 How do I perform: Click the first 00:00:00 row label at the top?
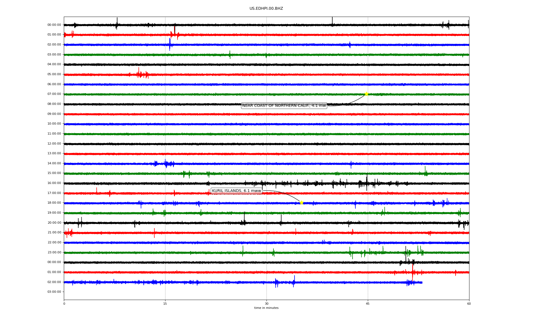(54, 25)
